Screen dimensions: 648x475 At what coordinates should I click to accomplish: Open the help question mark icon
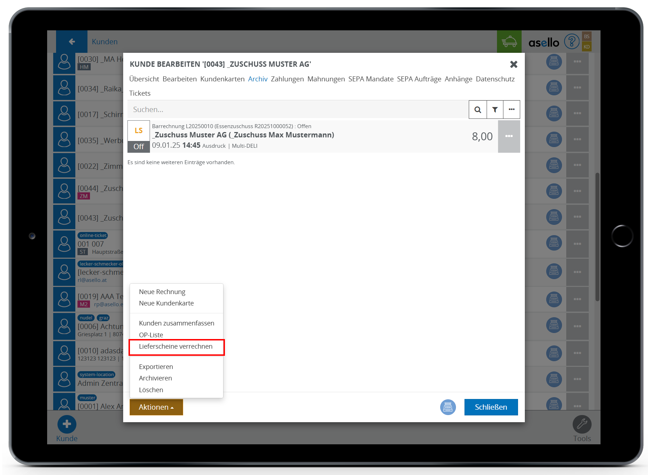click(x=571, y=42)
